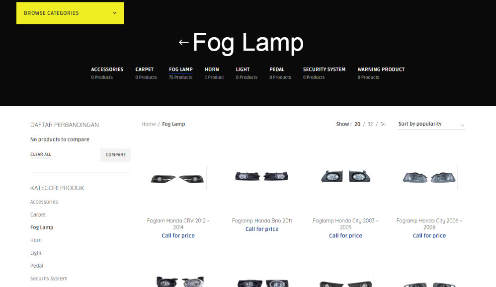Select Carpet in Kategori Produk sidebar
496x287 pixels.
coord(38,215)
